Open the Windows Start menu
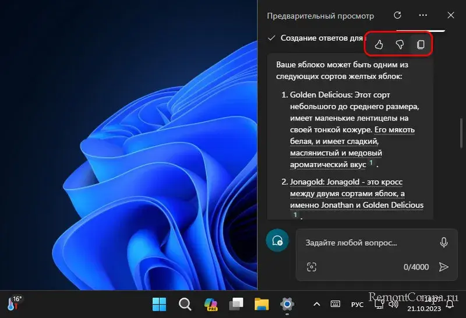 [x=159, y=304]
